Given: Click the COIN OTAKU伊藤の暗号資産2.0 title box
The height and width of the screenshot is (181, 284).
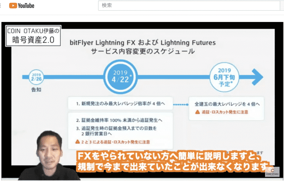Looking at the screenshot, I should coord(33,36).
